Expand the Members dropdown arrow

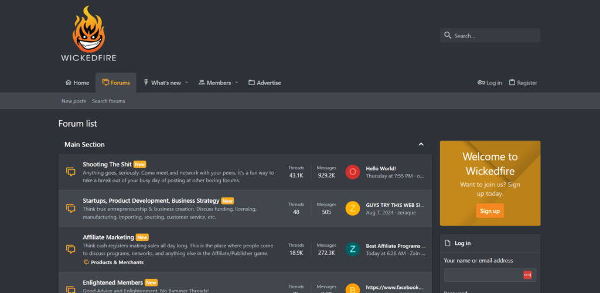click(237, 83)
